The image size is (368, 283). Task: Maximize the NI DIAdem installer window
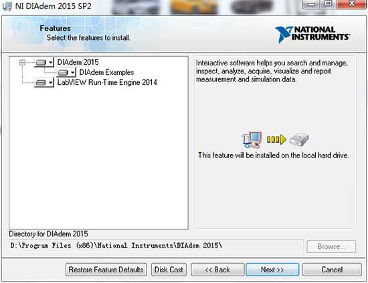tap(329, 4)
